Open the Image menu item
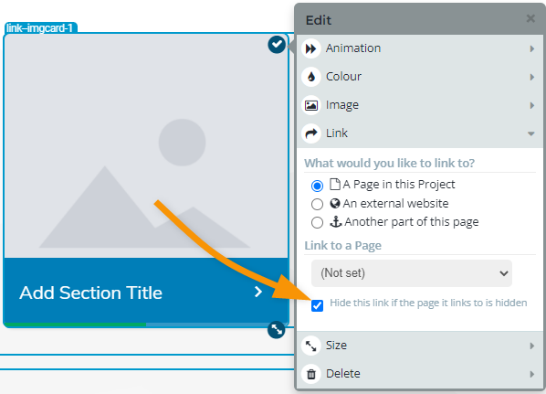 point(420,105)
